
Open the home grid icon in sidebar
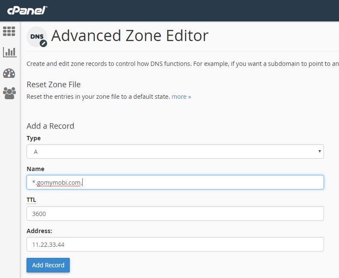tap(9, 31)
